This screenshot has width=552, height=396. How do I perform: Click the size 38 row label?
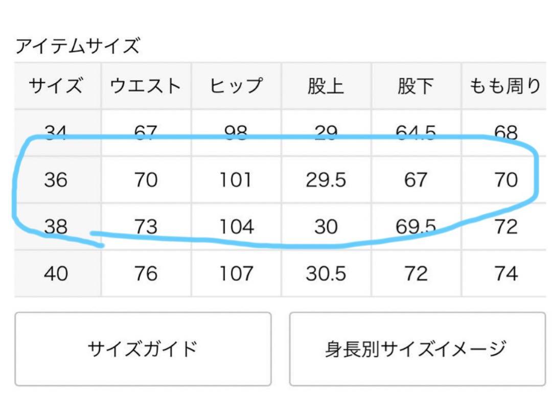pyautogui.click(x=57, y=226)
